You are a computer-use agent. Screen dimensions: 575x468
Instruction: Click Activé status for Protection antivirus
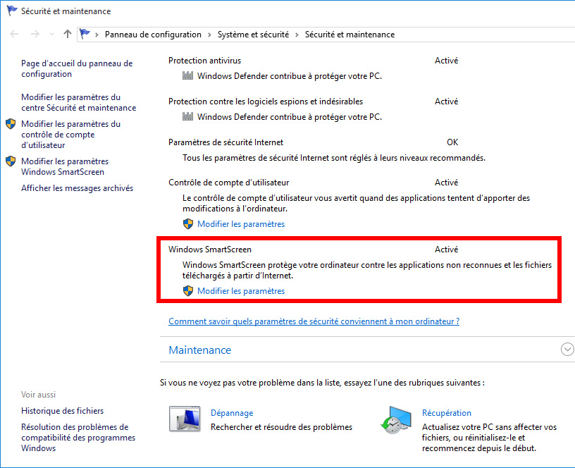click(446, 61)
